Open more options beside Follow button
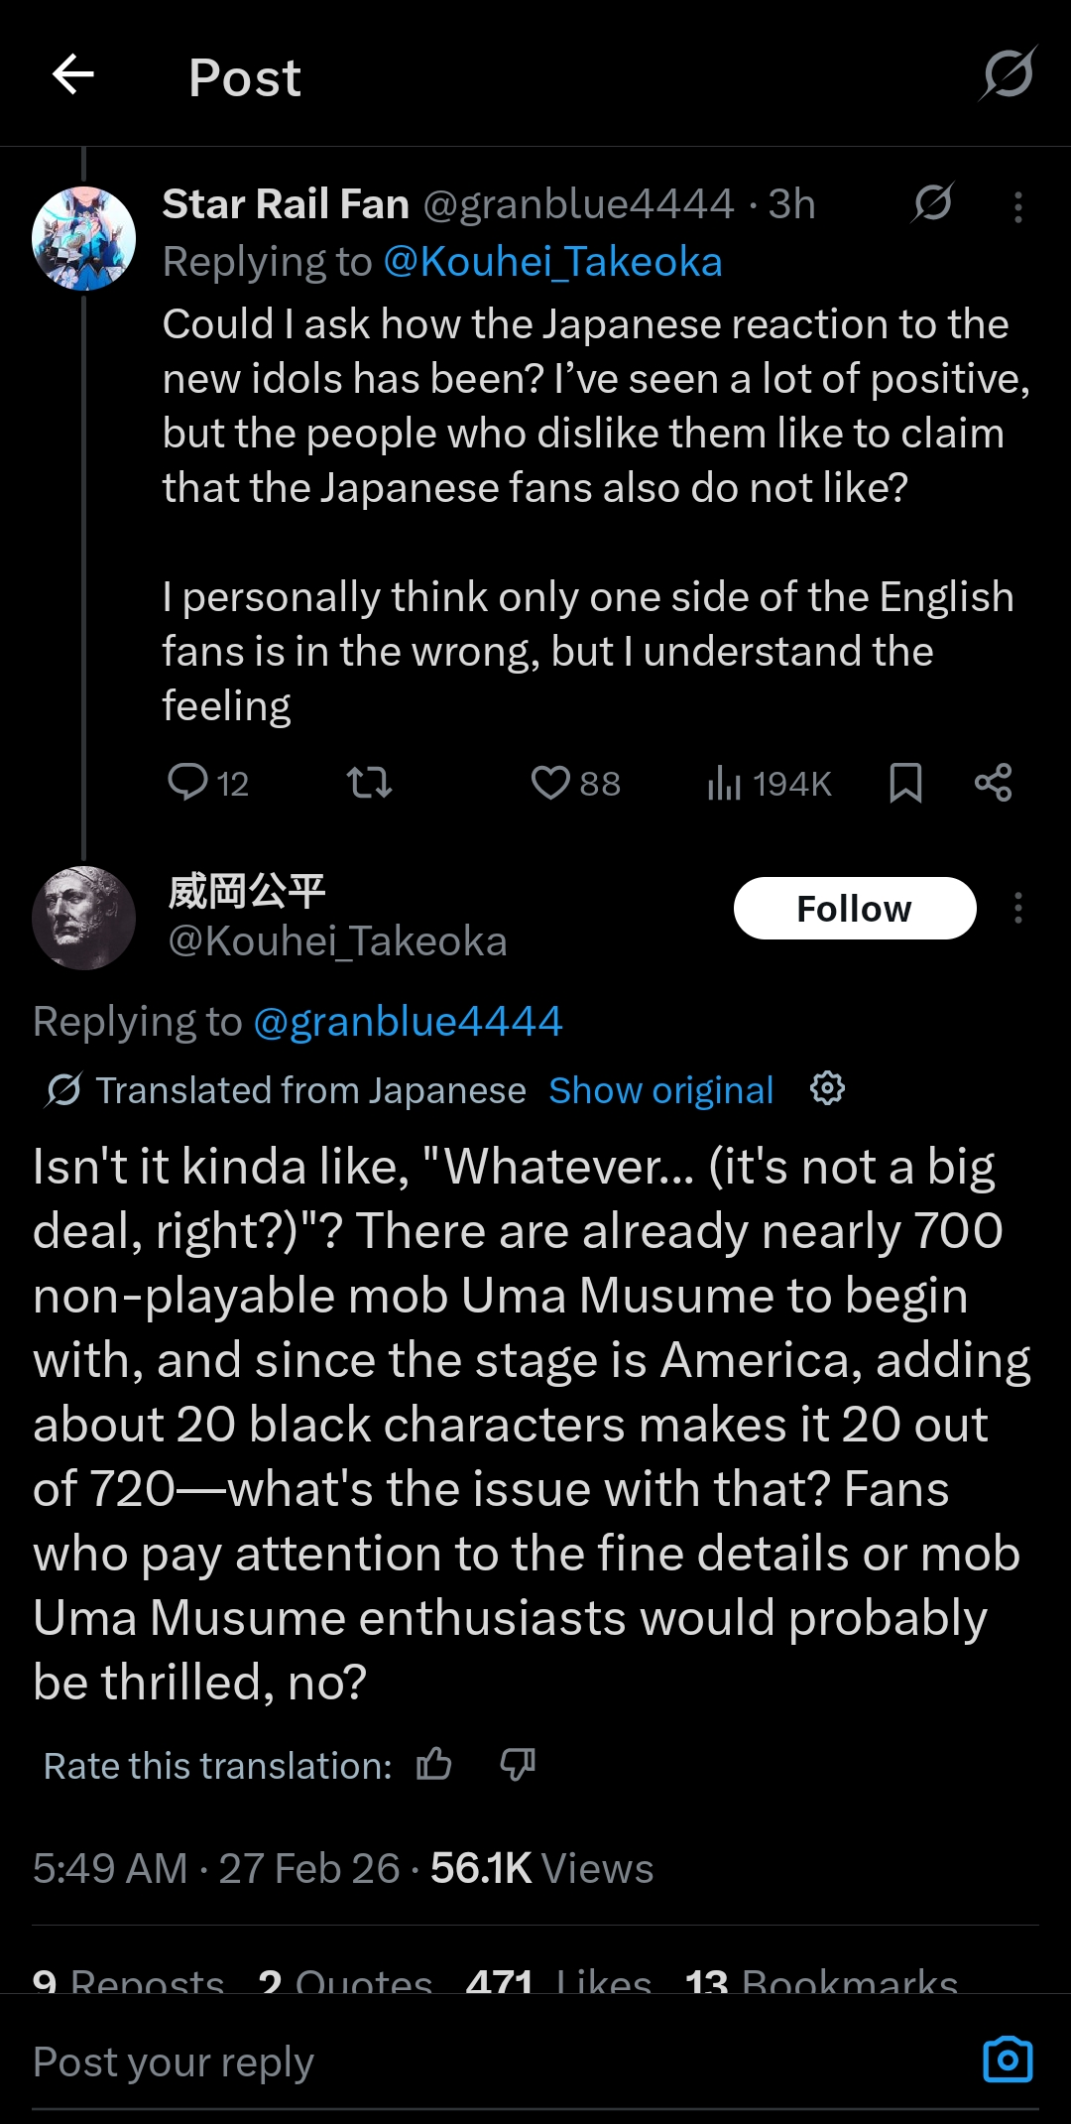This screenshot has height=2124, width=1071. coord(1018,908)
